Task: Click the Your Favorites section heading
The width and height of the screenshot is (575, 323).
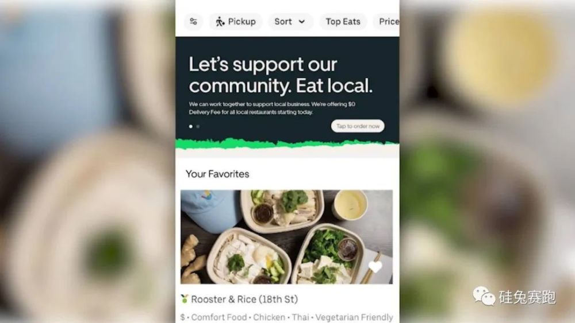Action: click(x=217, y=174)
